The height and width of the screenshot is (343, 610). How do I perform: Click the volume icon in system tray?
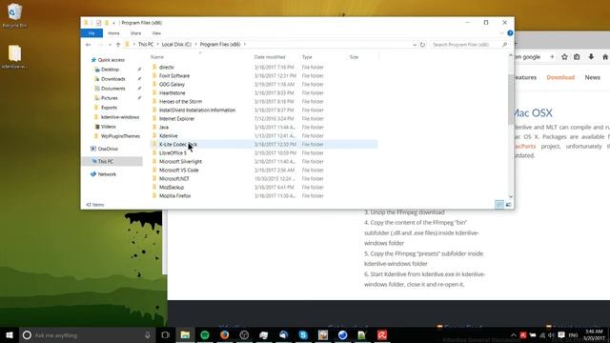[x=551, y=334]
